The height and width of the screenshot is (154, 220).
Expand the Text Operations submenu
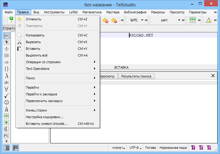[x=60, y=69]
